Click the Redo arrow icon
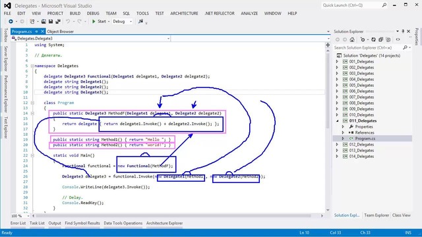 tap(79, 22)
